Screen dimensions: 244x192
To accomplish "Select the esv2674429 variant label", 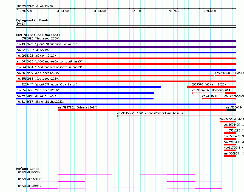I will point(234,125).
